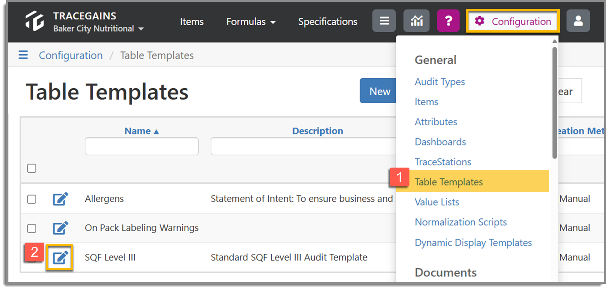Screen dimensions: 606x290
Task: Edit SQF Level III via pencil icon
Action: click(x=60, y=257)
